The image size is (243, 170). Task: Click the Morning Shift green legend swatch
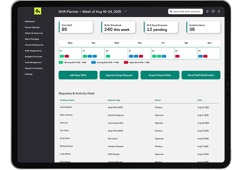61,63
